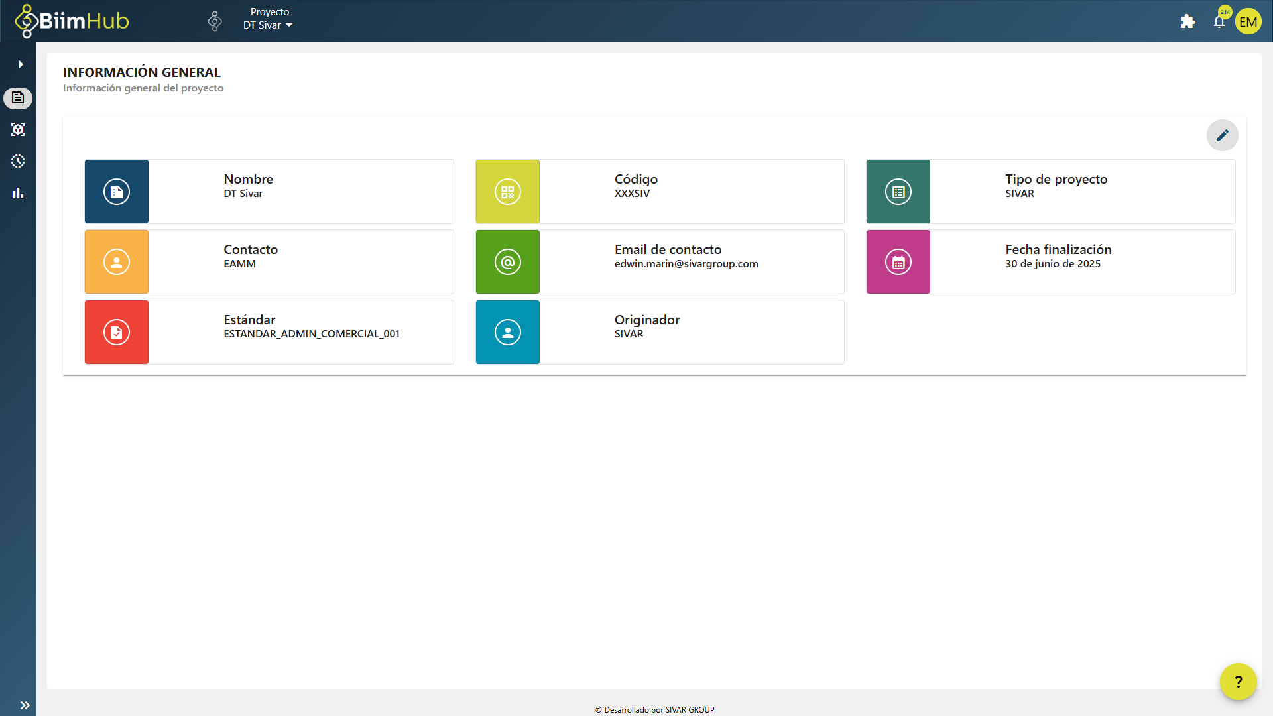This screenshot has width=1273, height=716.
Task: Expand the sidebar with the triangle arrow
Action: point(21,64)
